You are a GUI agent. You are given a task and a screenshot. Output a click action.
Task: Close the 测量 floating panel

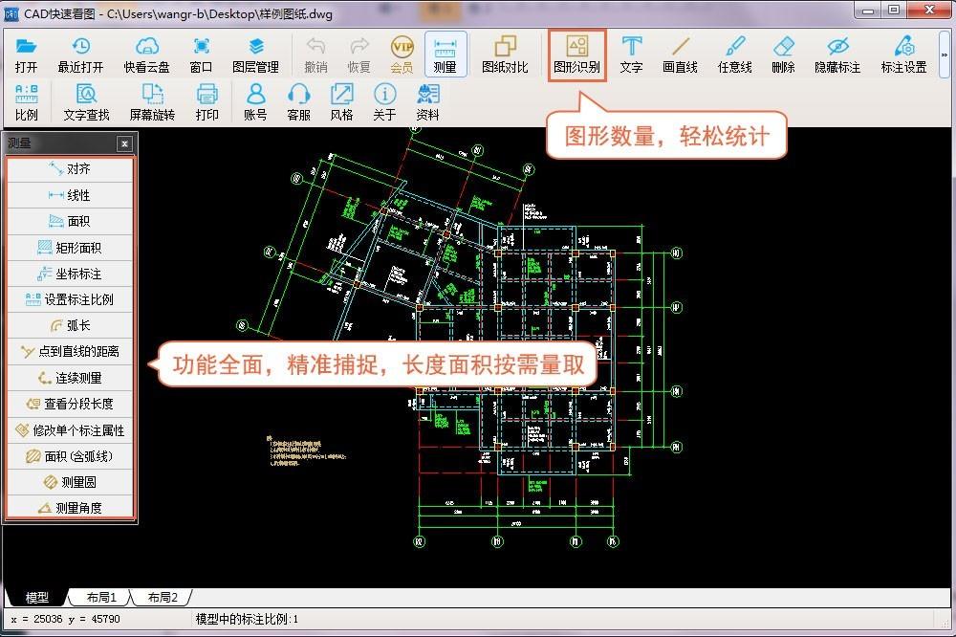pos(124,144)
